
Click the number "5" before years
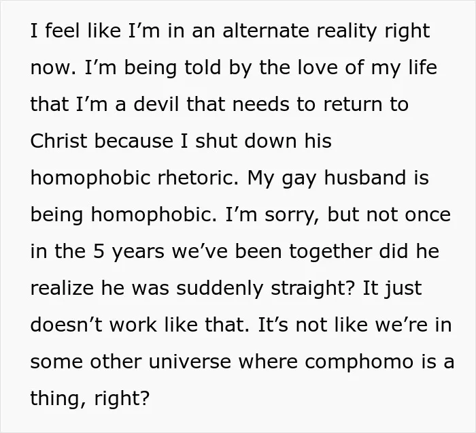point(99,251)
